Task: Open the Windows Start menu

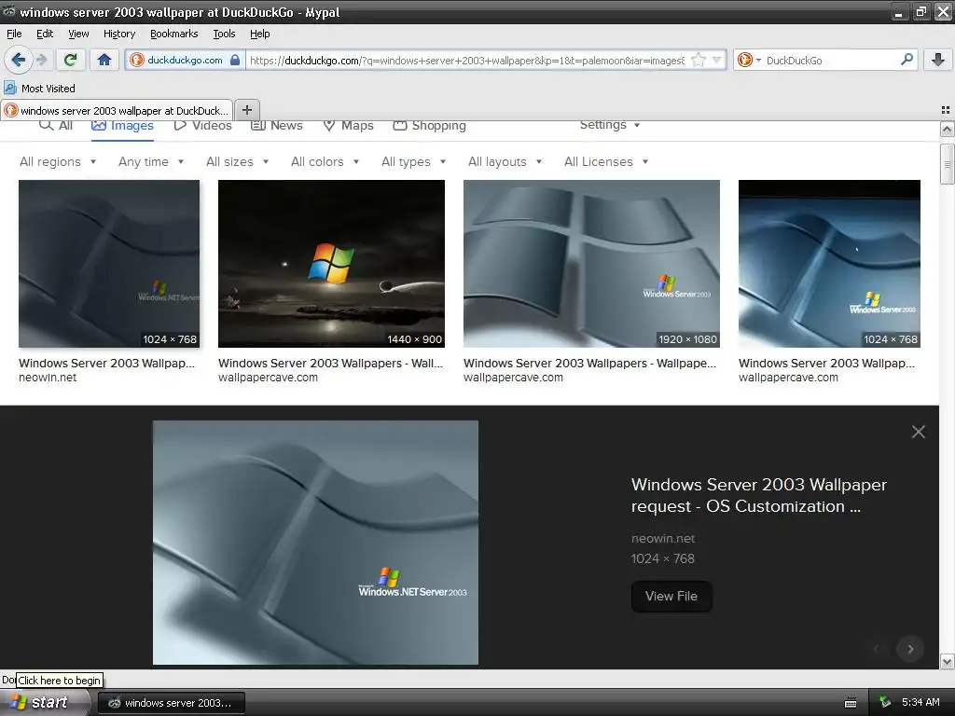Action: [x=44, y=703]
